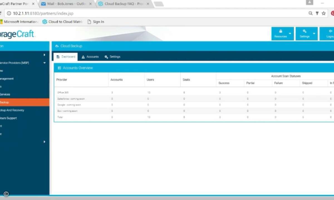Select the Total row label
The width and height of the screenshot is (334, 200).
pyautogui.click(x=60, y=117)
